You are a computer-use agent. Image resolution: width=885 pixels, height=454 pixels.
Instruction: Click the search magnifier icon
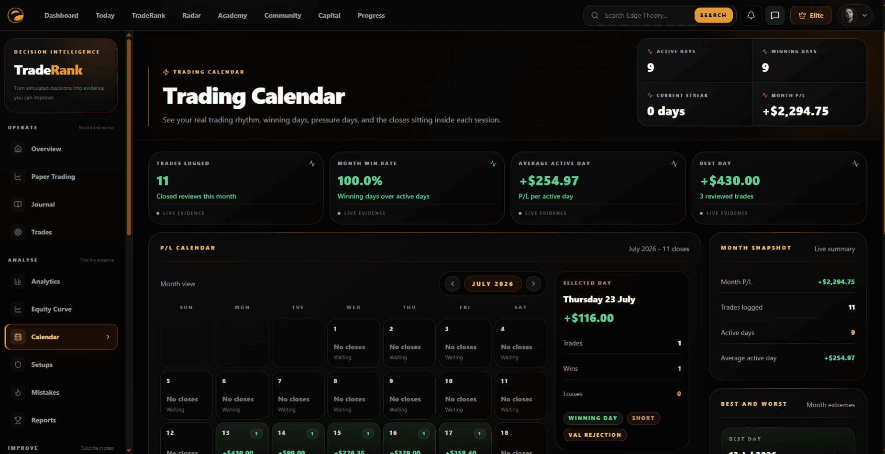[x=595, y=15]
